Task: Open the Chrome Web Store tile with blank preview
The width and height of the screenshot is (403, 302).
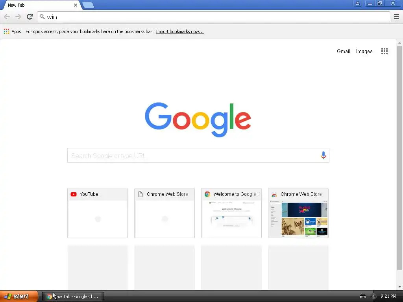Action: [165, 213]
